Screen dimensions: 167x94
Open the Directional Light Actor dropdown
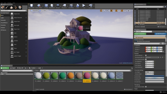[152, 57]
